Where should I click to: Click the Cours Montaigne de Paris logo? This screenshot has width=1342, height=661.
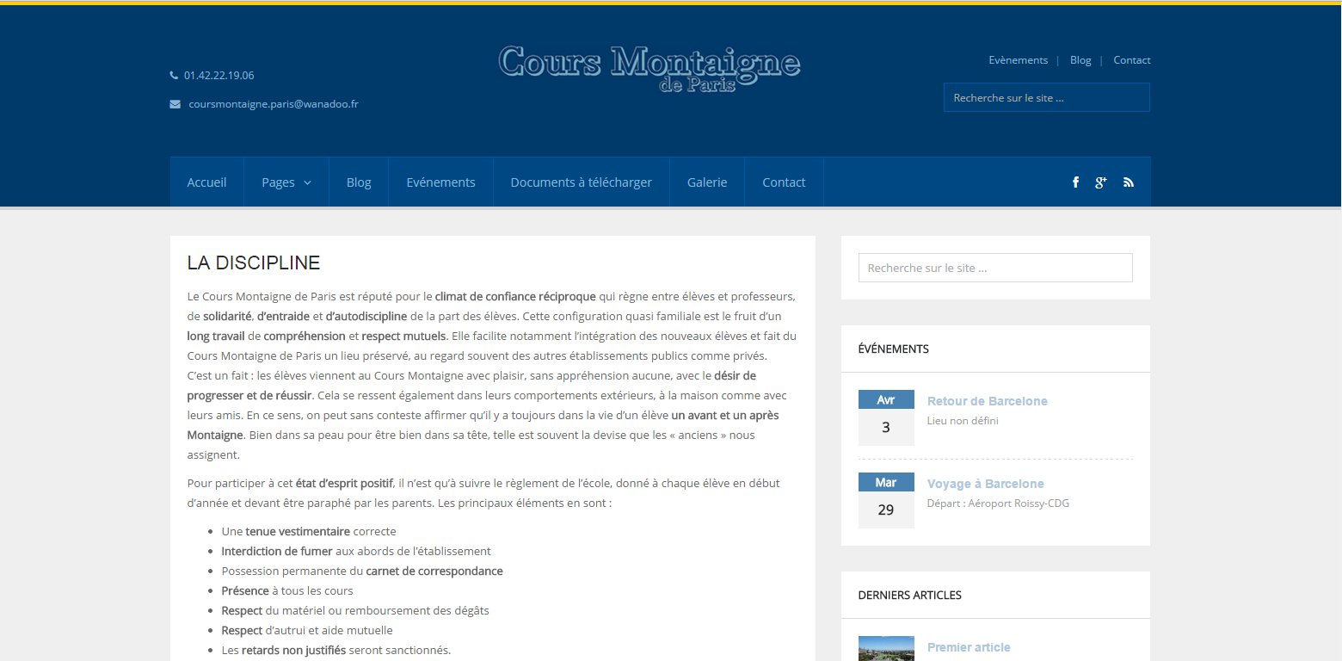[x=649, y=67]
